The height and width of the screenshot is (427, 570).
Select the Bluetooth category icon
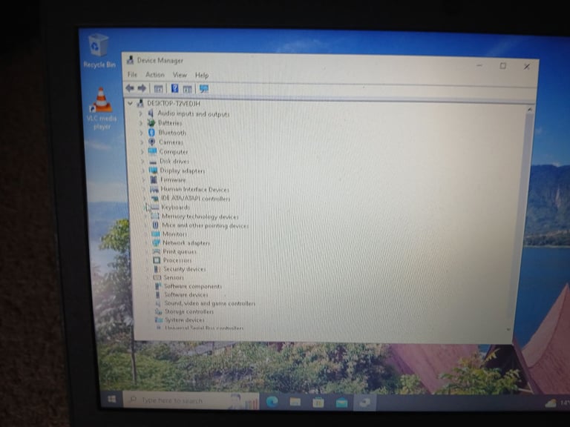151,132
